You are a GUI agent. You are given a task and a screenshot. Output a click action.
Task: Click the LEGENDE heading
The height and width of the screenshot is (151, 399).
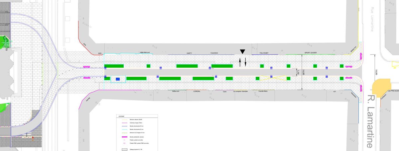(x=121, y=116)
